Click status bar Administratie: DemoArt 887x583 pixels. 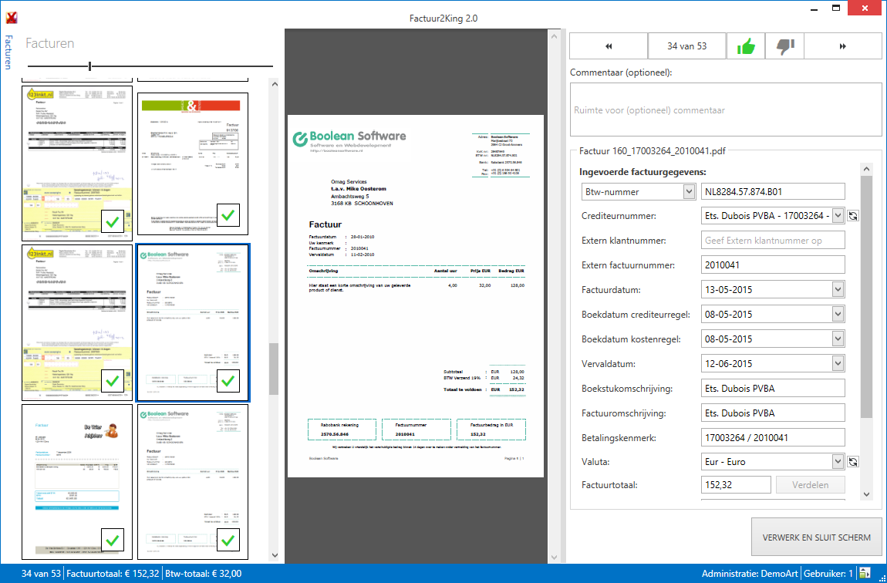click(750, 574)
